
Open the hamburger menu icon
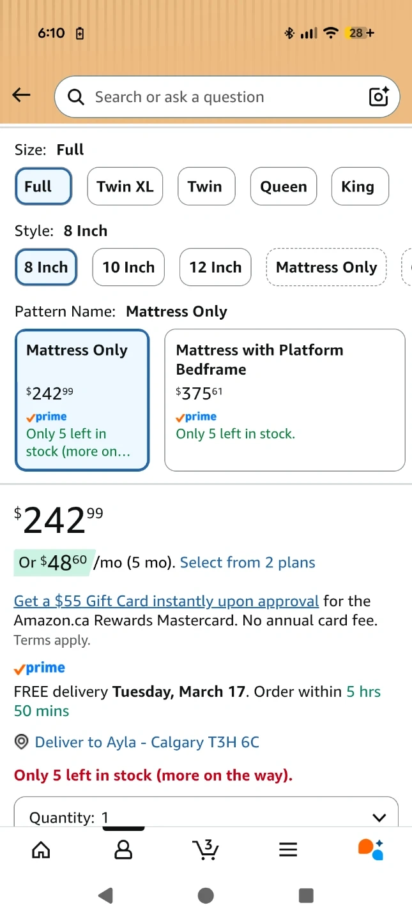tap(288, 849)
